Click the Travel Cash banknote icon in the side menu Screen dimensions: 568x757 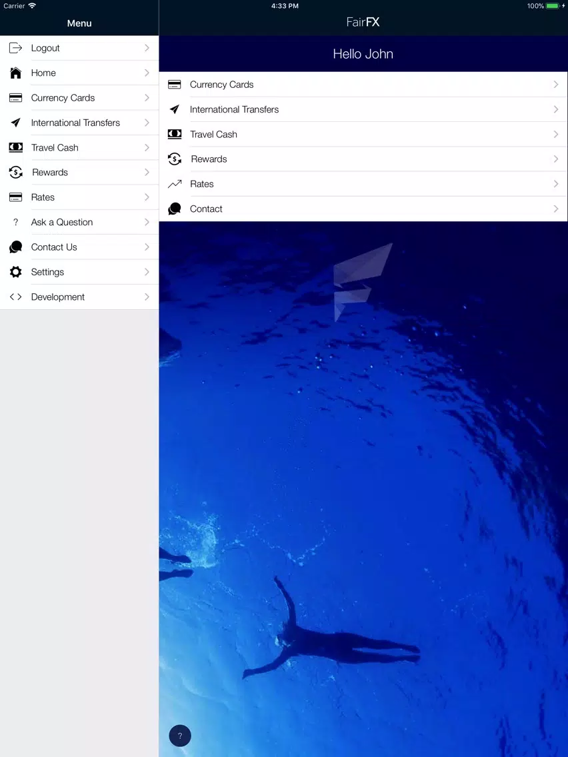pyautogui.click(x=15, y=147)
